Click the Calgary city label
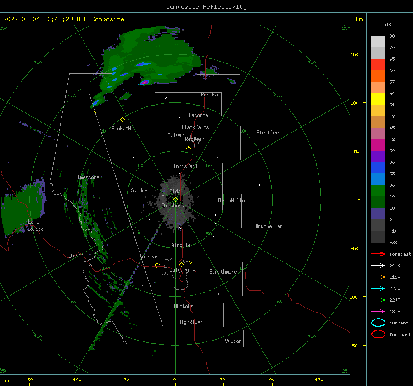Image resolution: width=413 pixels, height=386 pixels. point(179,270)
